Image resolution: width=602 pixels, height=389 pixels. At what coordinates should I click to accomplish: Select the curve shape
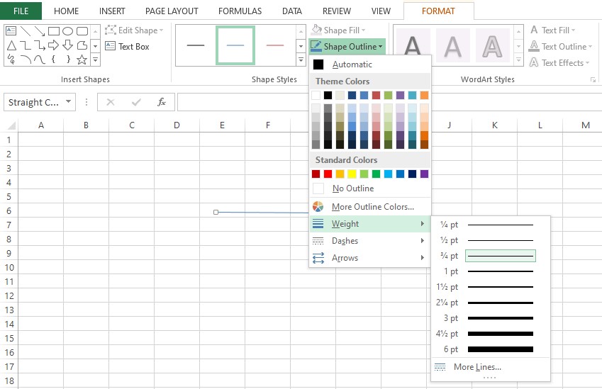coord(40,60)
